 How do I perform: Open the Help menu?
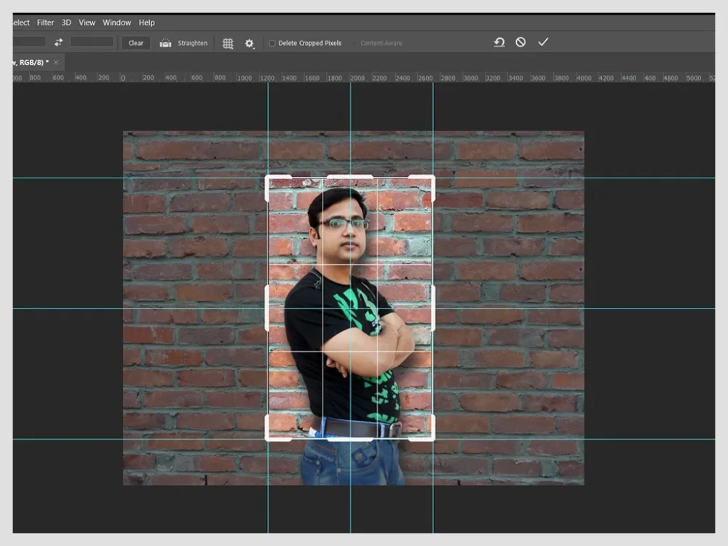[147, 23]
